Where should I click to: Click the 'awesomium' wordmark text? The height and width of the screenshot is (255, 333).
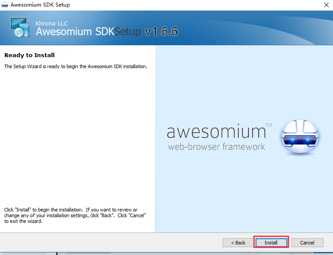click(216, 131)
